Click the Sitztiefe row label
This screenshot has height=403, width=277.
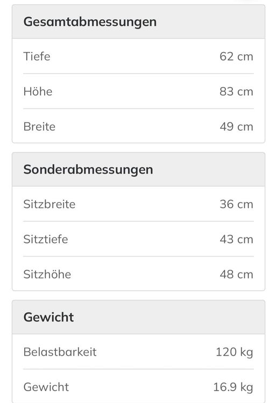46,239
